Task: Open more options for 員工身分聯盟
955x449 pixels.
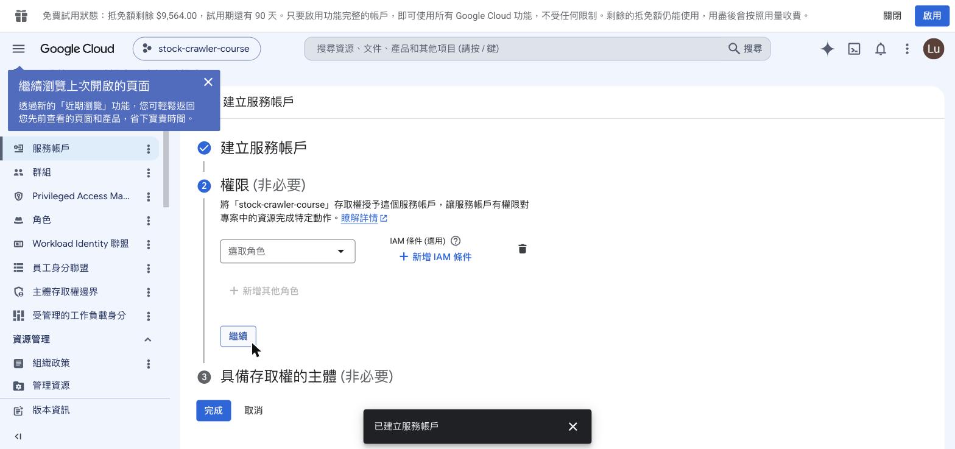Action: click(148, 268)
